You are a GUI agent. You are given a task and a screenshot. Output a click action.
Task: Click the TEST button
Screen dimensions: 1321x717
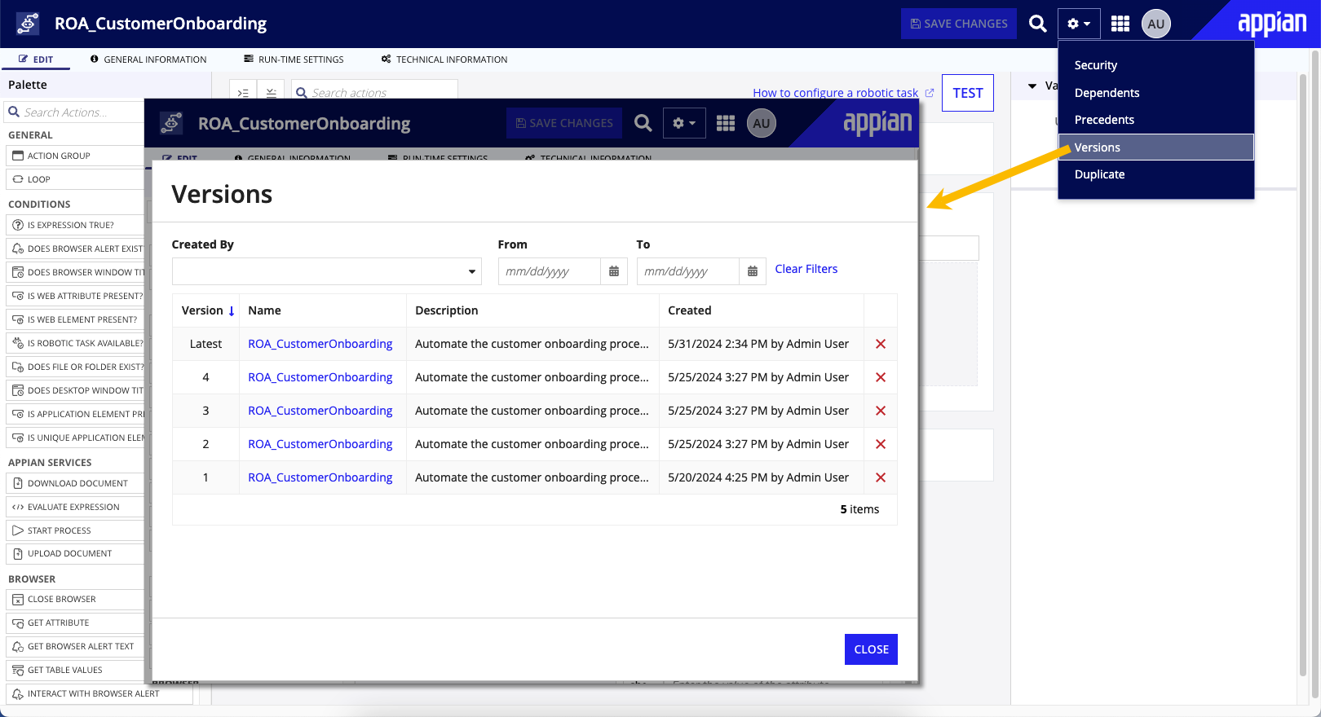coord(968,93)
